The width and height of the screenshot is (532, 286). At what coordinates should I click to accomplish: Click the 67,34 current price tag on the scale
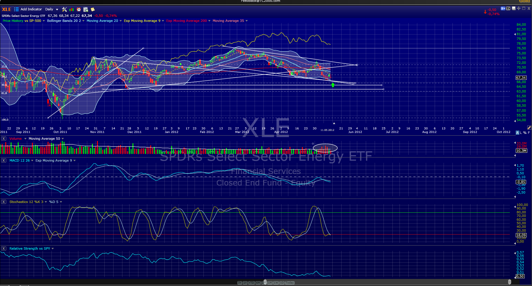[x=521, y=78]
